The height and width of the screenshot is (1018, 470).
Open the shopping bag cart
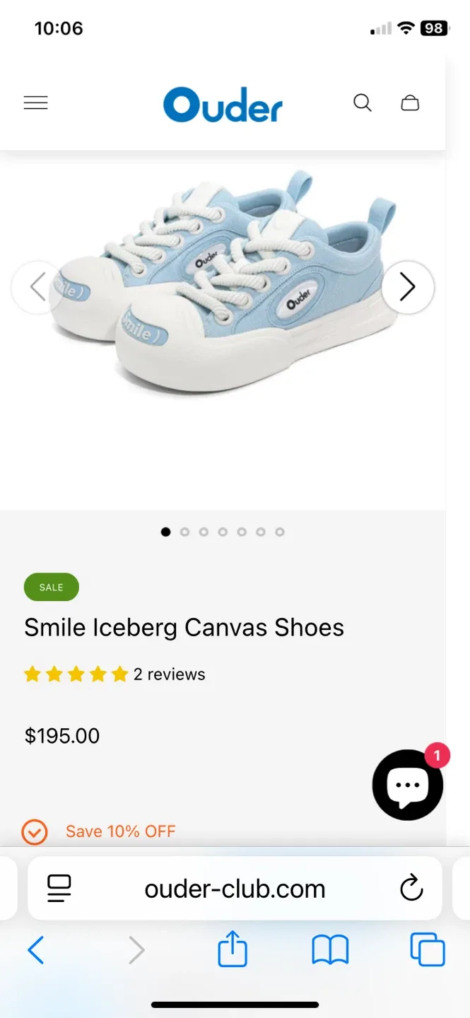(411, 103)
